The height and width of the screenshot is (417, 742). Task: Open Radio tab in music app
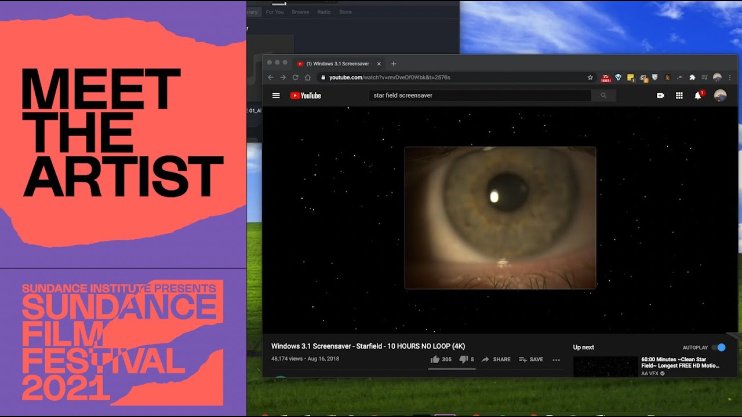pos(324,12)
